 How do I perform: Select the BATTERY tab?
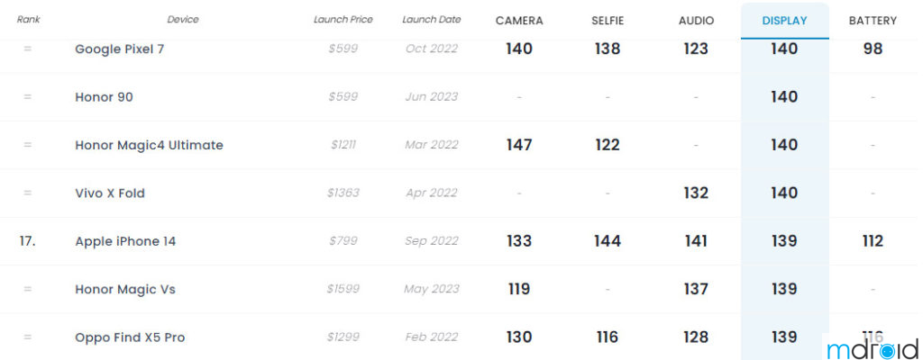(873, 21)
